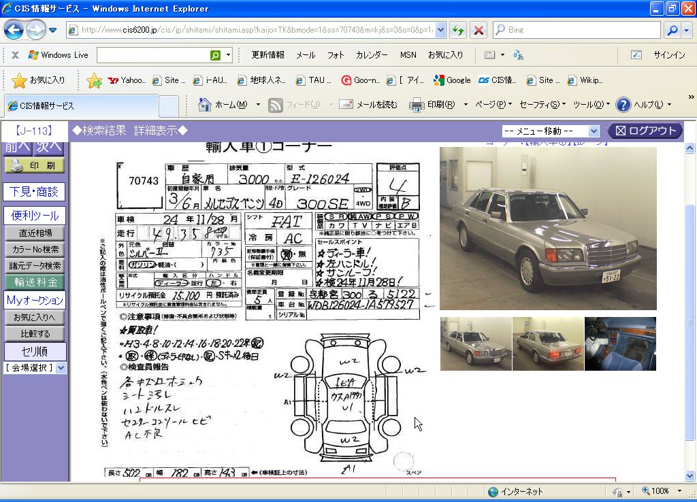The height and width of the screenshot is (502, 697).
Task: Click the Refresh page icon
Action: click(457, 30)
